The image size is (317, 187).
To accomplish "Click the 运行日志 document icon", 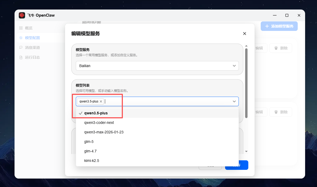I will (x=21, y=57).
